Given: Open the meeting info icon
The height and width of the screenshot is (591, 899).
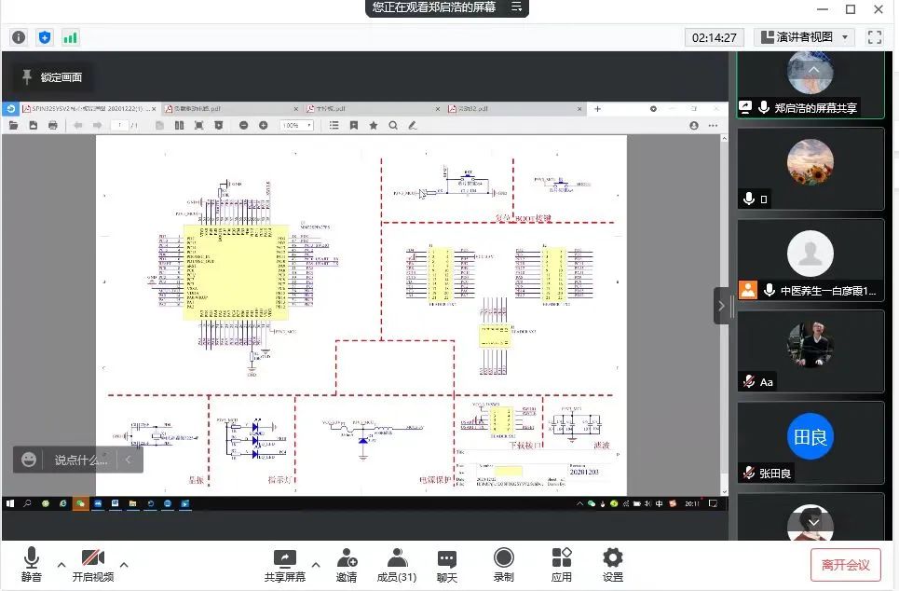Looking at the screenshot, I should [19, 37].
